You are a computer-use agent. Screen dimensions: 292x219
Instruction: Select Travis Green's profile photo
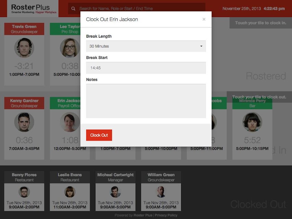pyautogui.click(x=24, y=48)
